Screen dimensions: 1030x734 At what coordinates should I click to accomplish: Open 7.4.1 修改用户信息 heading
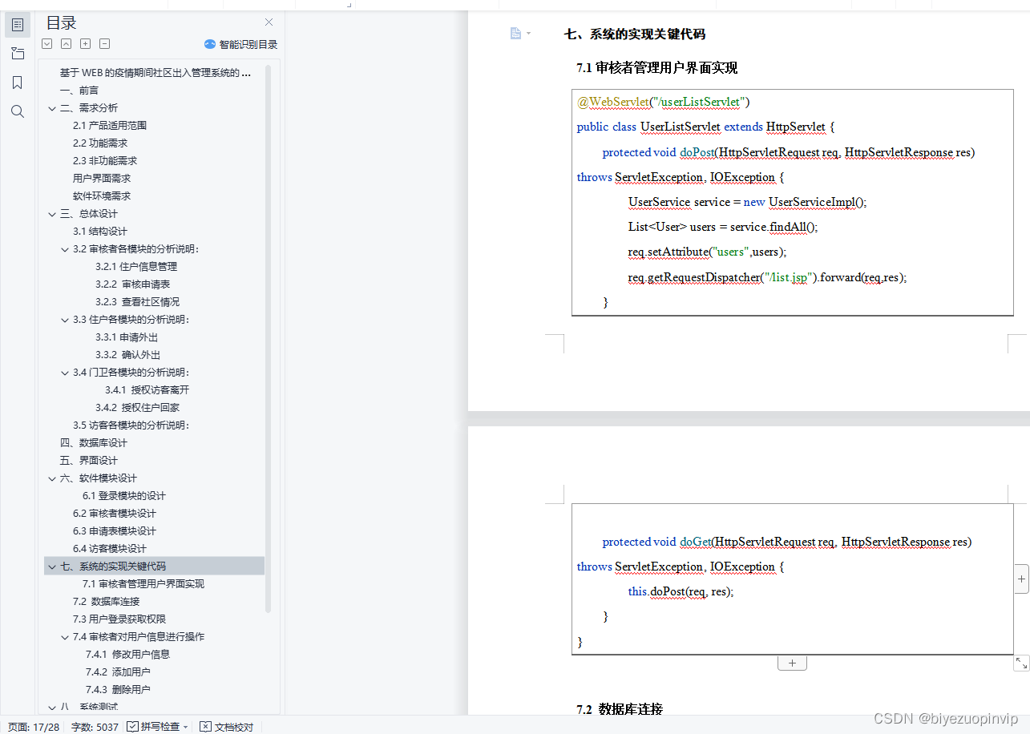pos(127,655)
